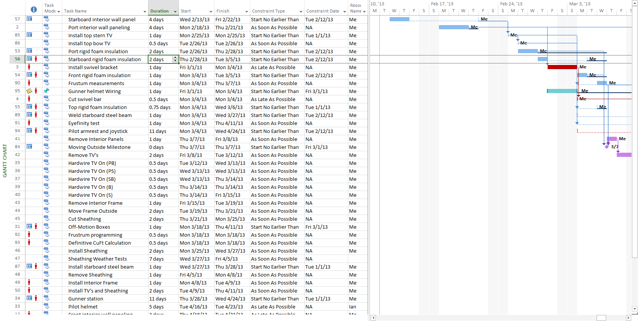The height and width of the screenshot is (321, 638).
Task: Click the constraint calendar icon for Moving Outside Milestone
Action: point(29,147)
